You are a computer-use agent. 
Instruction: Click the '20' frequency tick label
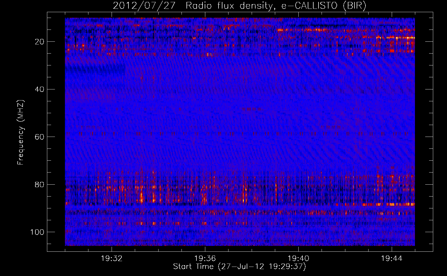click(x=40, y=42)
